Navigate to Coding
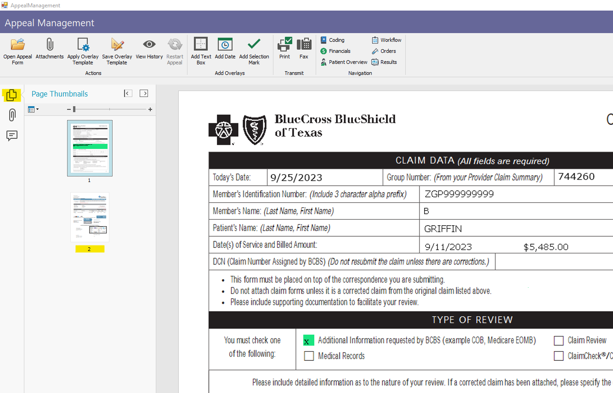613x393 pixels. pos(332,40)
